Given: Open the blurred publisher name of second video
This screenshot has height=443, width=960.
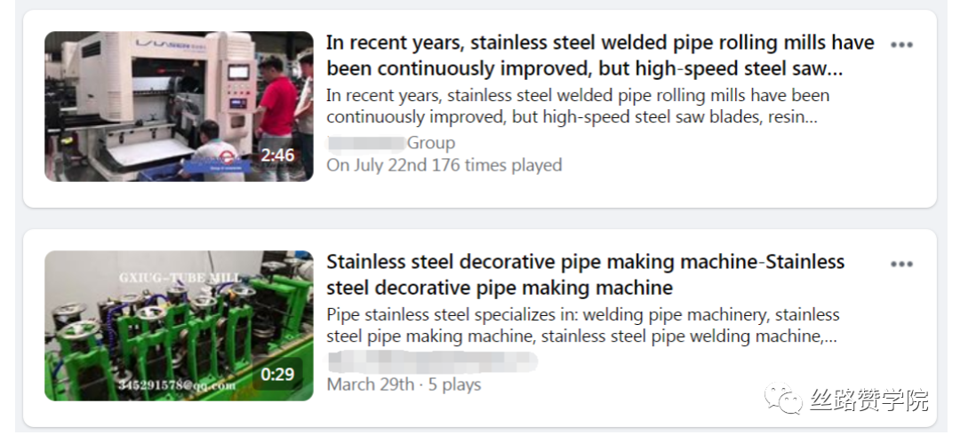Looking at the screenshot, I should [432, 361].
